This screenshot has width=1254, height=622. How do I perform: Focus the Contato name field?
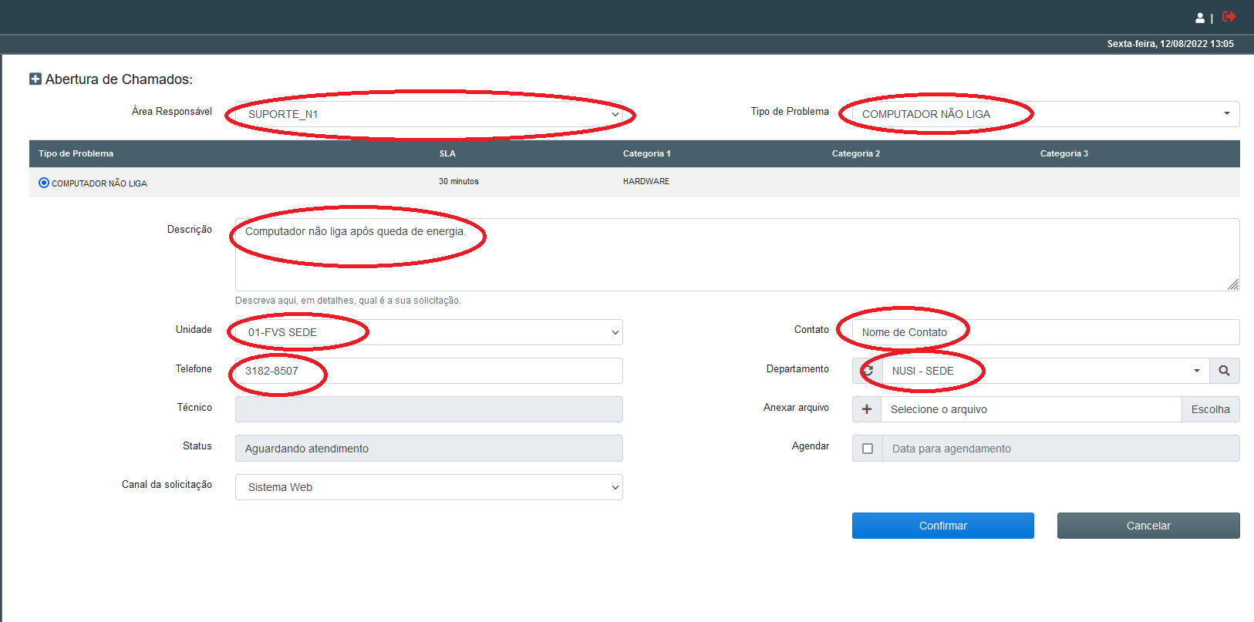(1045, 332)
